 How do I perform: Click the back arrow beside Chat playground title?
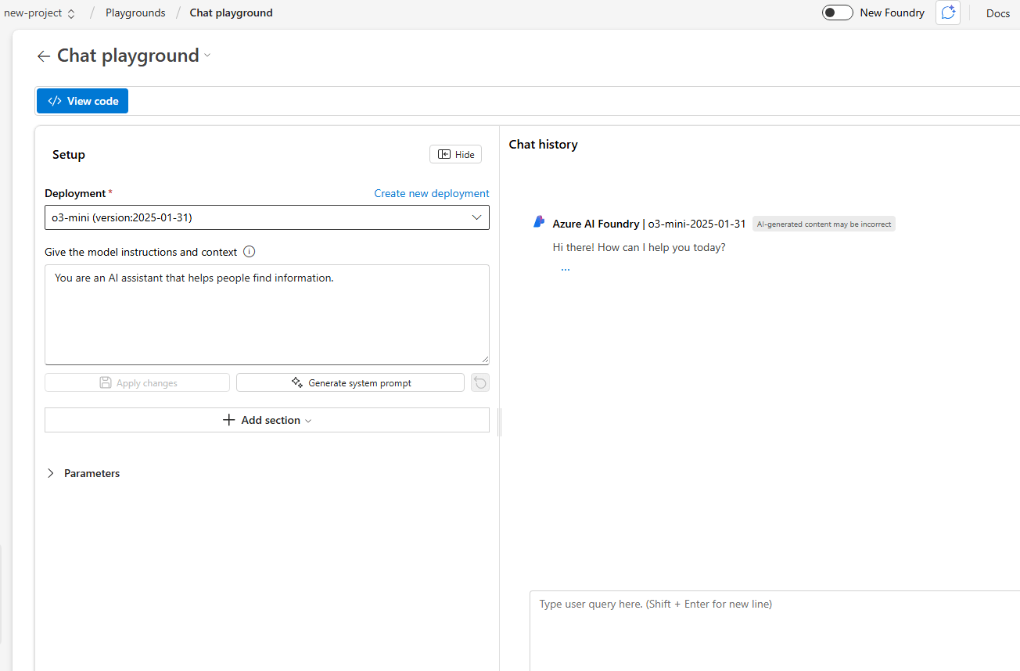point(44,56)
